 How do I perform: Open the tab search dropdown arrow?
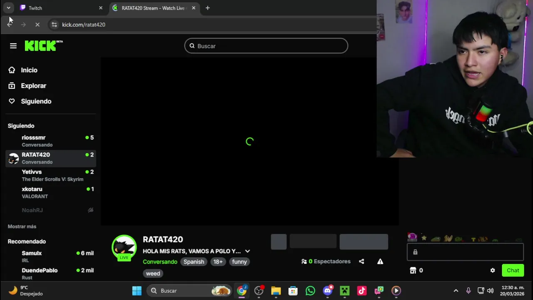point(8,8)
